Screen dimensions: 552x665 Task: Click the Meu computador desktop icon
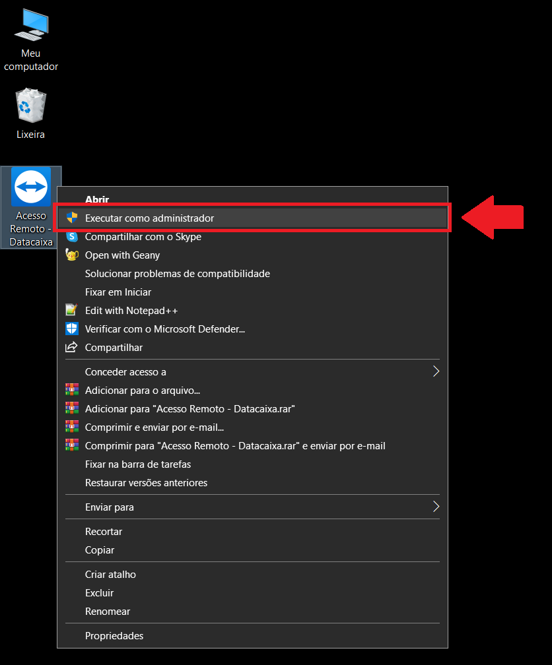(x=31, y=26)
